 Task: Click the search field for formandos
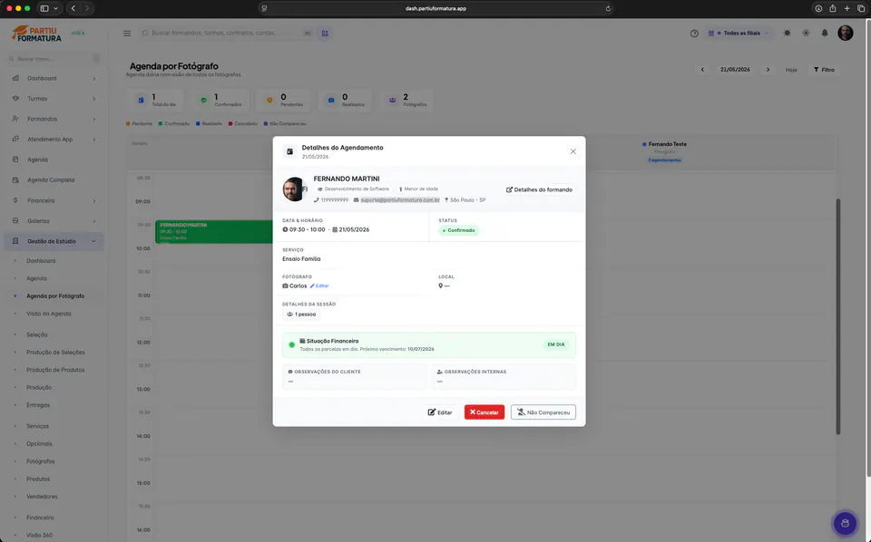[225, 34]
